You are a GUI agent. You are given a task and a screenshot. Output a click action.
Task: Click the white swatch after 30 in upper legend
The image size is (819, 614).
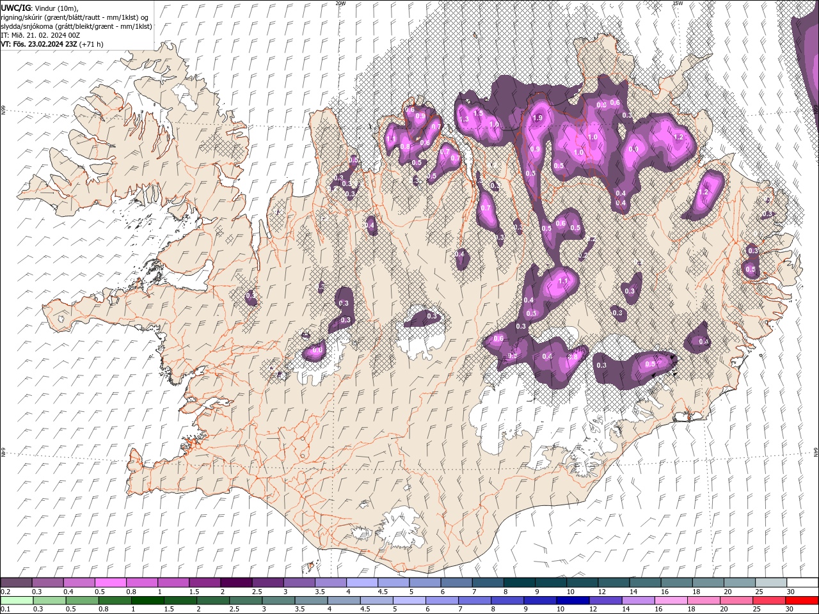tap(802, 583)
